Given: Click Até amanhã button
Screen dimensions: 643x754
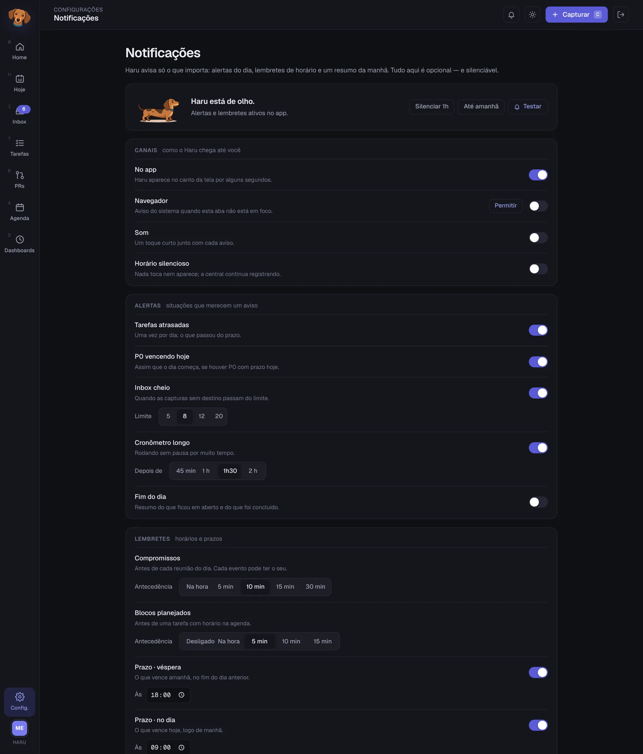Looking at the screenshot, I should (x=481, y=106).
